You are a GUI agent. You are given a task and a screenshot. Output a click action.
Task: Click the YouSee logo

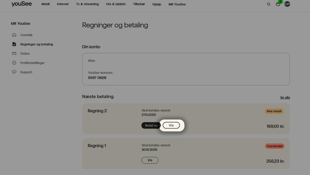pyautogui.click(x=21, y=4)
